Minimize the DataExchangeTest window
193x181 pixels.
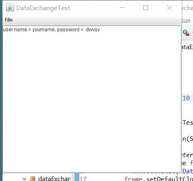(122, 8)
